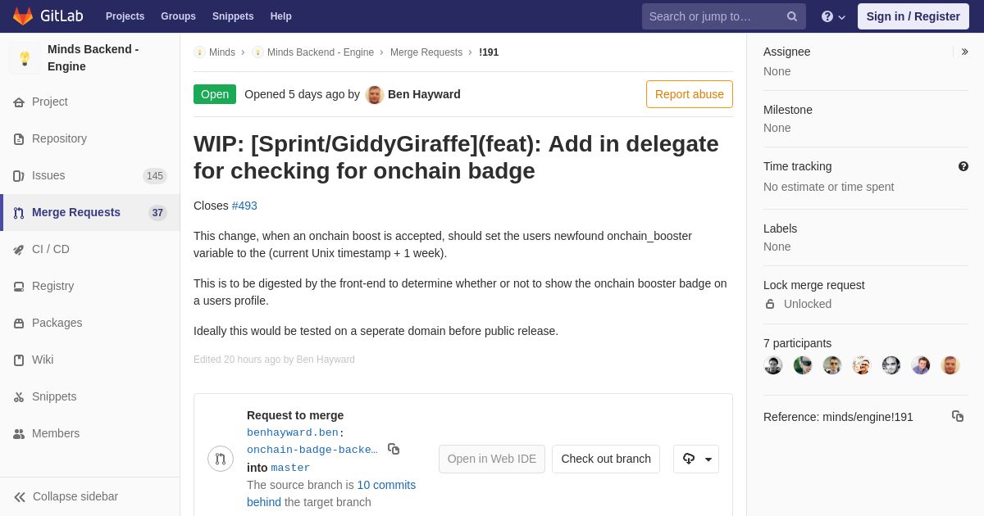Collapse the left sidebar
This screenshot has width=984, height=516.
[x=90, y=496]
